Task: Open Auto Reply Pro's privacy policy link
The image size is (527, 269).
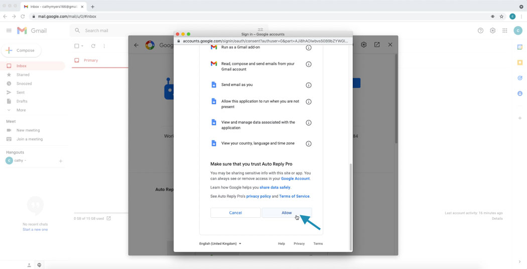Action: [x=258, y=196]
